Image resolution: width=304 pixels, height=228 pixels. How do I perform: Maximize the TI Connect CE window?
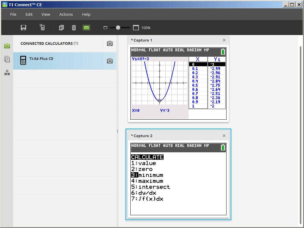292,4
